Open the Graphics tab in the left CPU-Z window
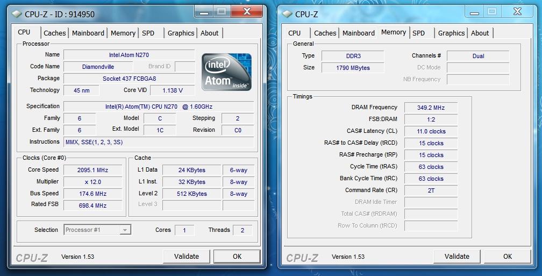This screenshot has height=276, width=542. 181,33
